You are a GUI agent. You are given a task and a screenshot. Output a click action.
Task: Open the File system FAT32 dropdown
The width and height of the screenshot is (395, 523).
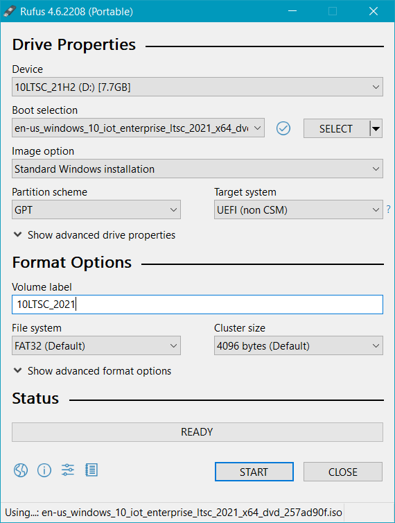coord(96,345)
